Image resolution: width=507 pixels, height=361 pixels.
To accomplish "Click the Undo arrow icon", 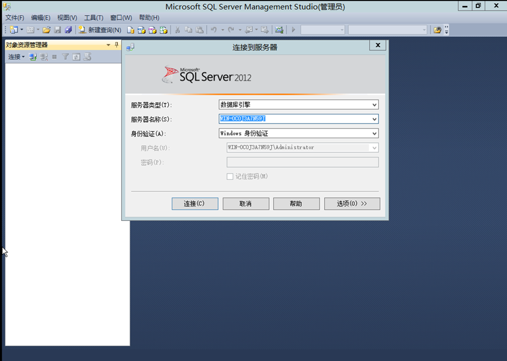I will point(214,30).
